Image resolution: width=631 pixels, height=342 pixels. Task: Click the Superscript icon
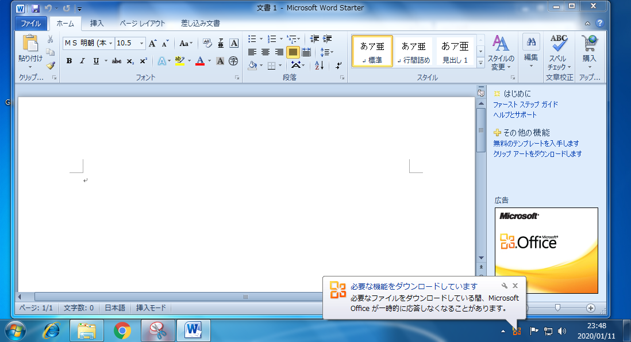[x=143, y=61]
